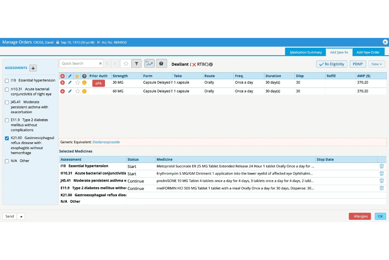Select the K21.00 Gastroesophageal reflux row in Selected Medicines
This screenshot has width=389, height=260.
222,195
